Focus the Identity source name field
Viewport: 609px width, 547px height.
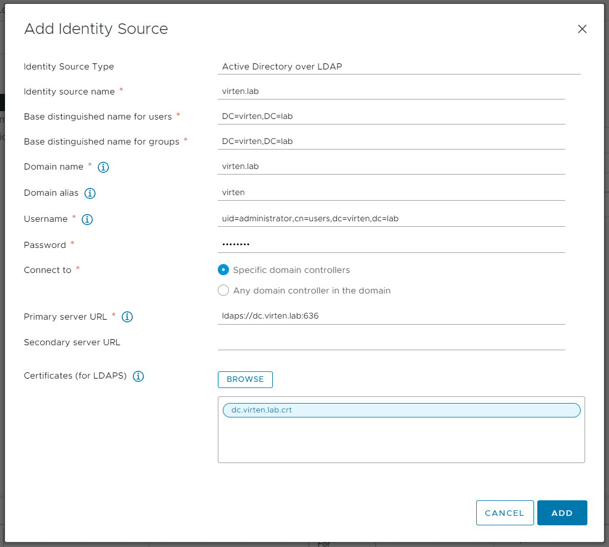pos(391,91)
